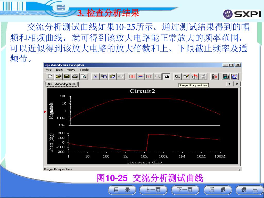Screen dimensions: 264x198
Task: Click the Page Properties status bar text
Action: click(x=58, y=169)
